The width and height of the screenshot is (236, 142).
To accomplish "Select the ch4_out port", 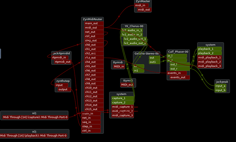I will click(94, 62).
